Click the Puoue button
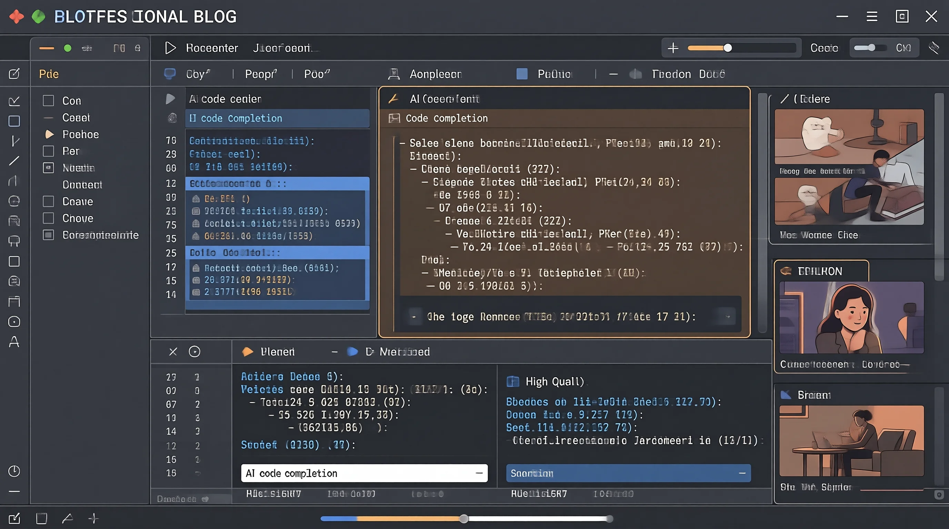Image resolution: width=949 pixels, height=529 pixels. (554, 74)
